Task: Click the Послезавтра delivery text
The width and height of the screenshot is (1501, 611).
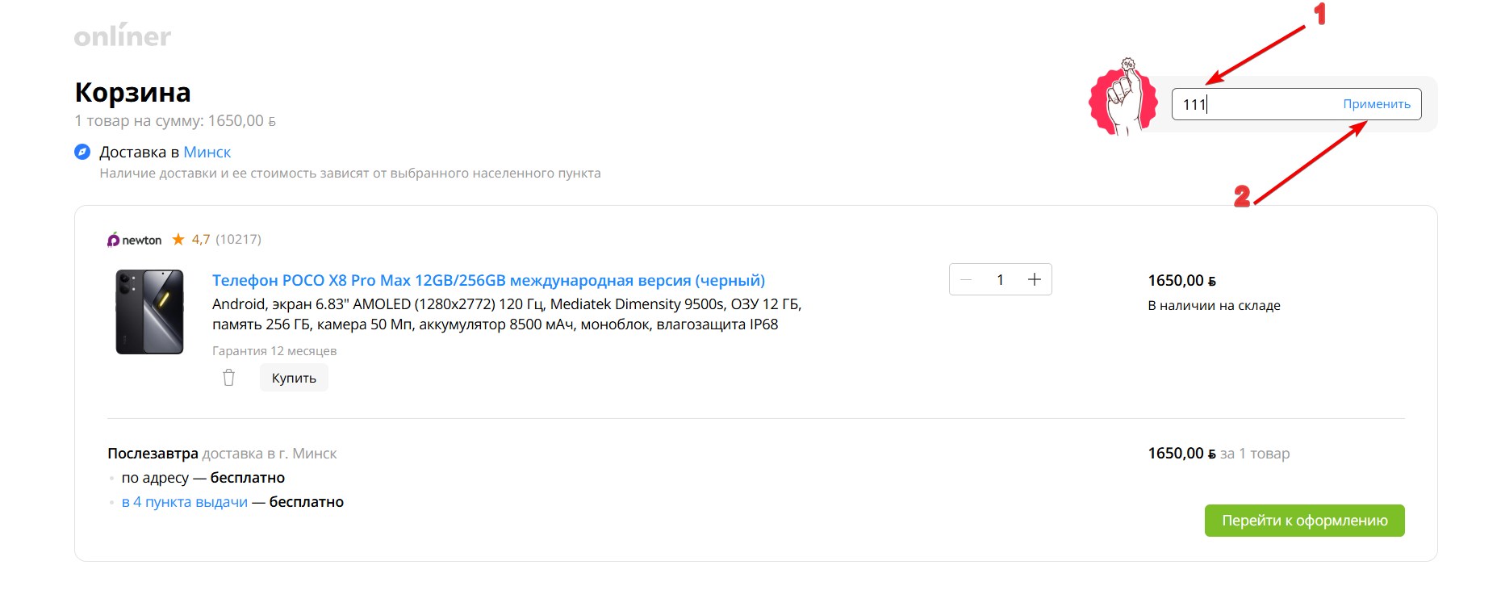Action: tap(153, 453)
